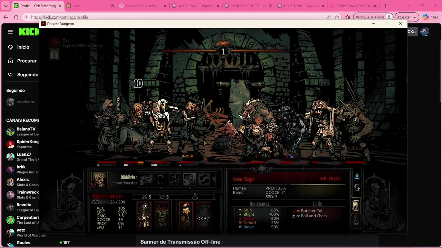Click the armor slot with the green coat
Image resolution: width=442 pixels, height=248 pixels.
pyautogui.click(x=161, y=215)
